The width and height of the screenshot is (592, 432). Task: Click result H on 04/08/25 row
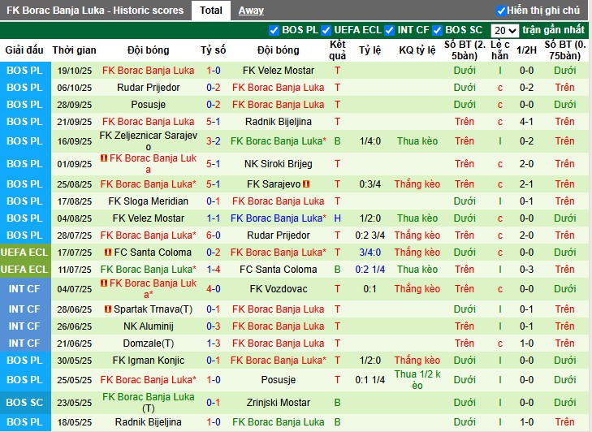(x=337, y=218)
